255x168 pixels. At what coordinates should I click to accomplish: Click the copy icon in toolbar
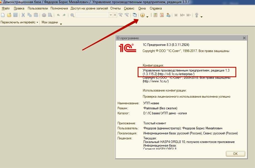pyautogui.click(x=30, y=15)
